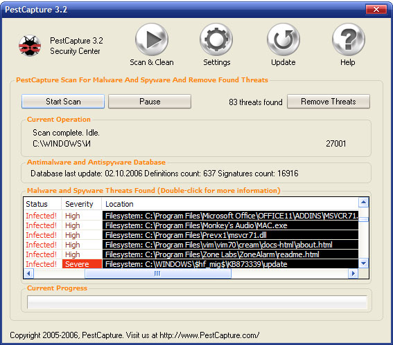This screenshot has width=393, height=345.
Task: Click the horizontal scrollbar thumb
Action: pos(158,274)
